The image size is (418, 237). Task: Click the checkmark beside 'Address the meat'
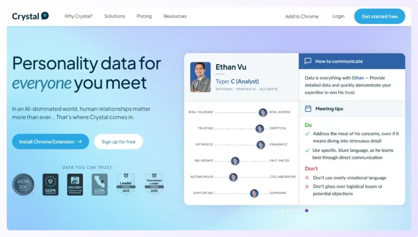click(x=307, y=134)
